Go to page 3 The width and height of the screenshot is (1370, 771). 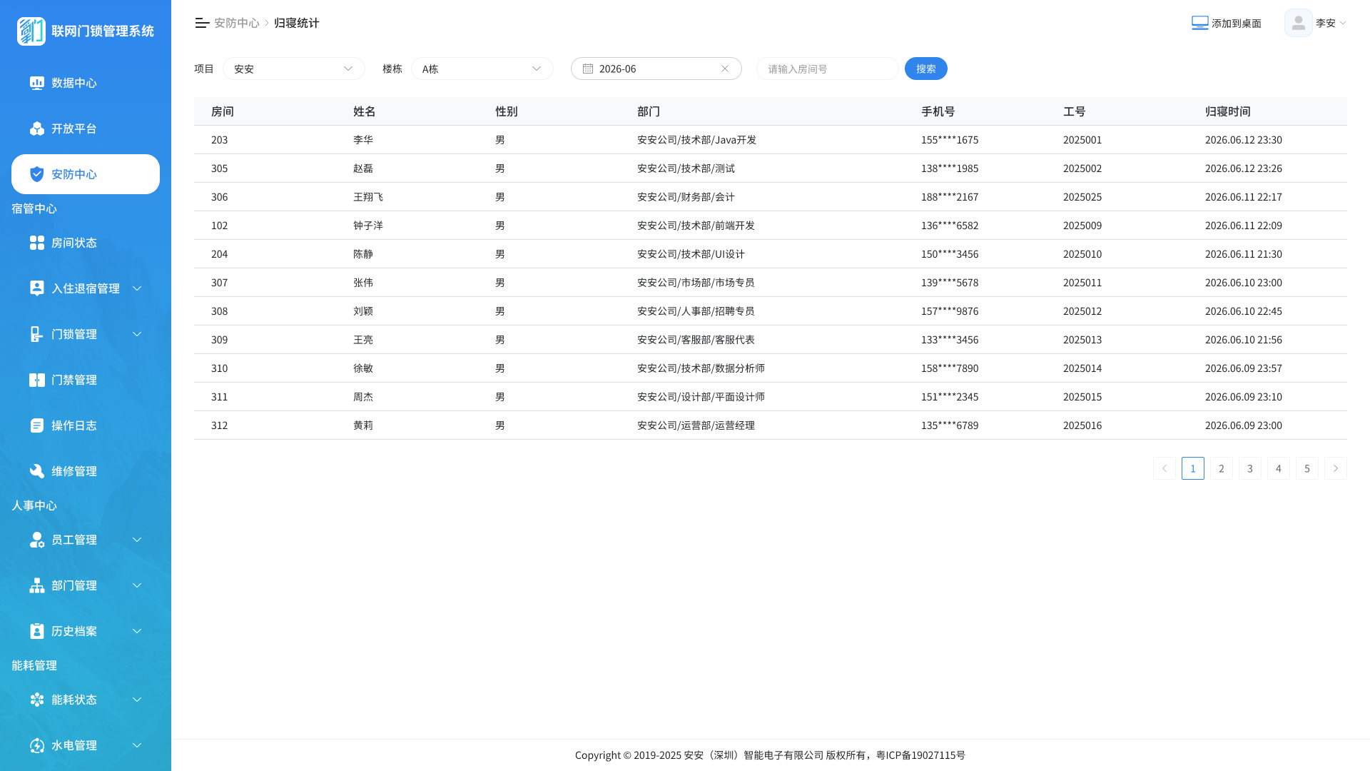coord(1250,468)
